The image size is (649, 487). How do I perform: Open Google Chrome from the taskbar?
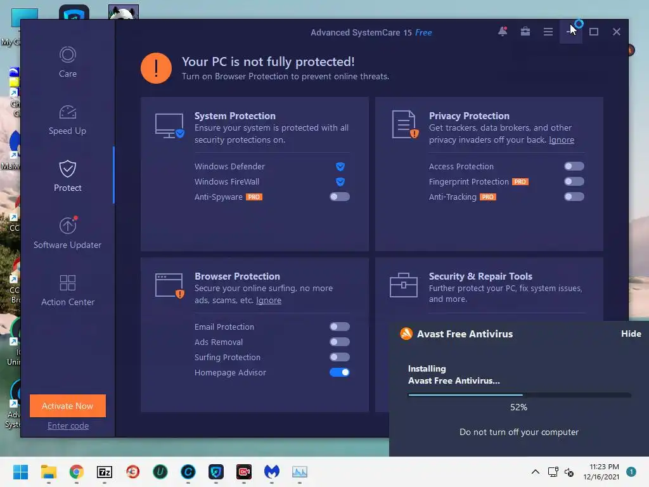[x=76, y=472]
